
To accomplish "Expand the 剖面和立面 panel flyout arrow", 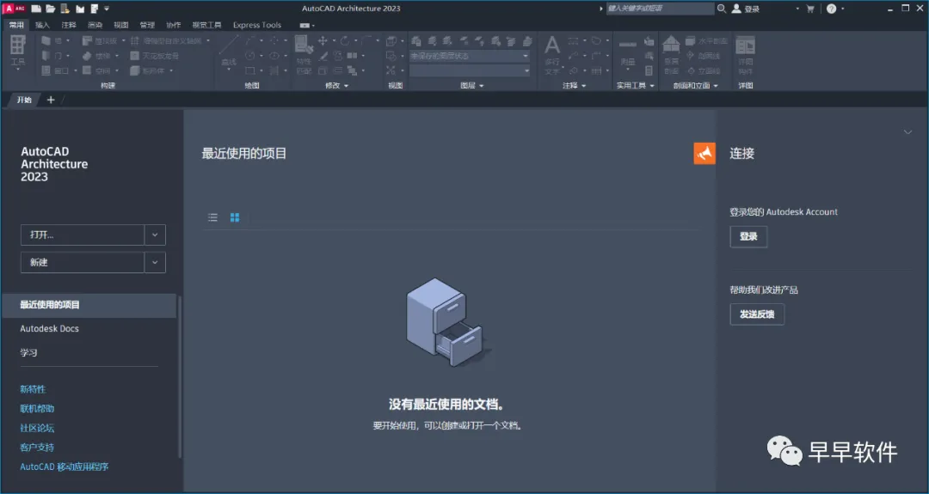I will pyautogui.click(x=715, y=86).
